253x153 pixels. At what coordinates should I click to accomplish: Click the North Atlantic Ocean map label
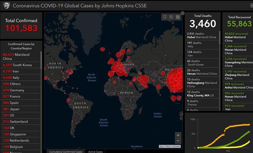pos(91,78)
